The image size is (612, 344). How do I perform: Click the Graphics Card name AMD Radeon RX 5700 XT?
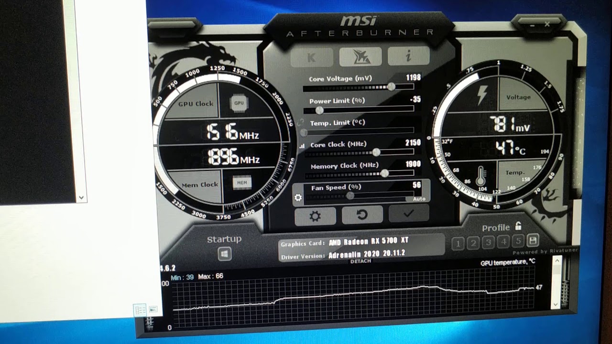[369, 242]
